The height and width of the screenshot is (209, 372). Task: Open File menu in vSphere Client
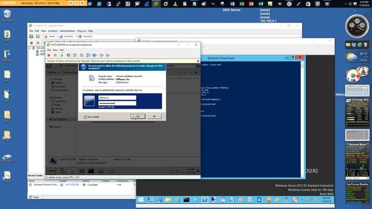[31, 31]
